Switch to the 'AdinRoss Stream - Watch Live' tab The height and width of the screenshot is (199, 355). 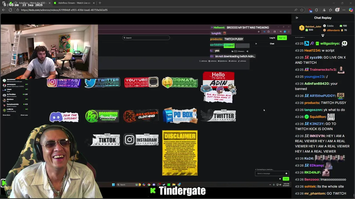pyautogui.click(x=74, y=3)
